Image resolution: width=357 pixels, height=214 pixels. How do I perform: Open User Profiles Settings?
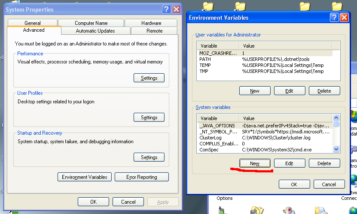coord(149,118)
